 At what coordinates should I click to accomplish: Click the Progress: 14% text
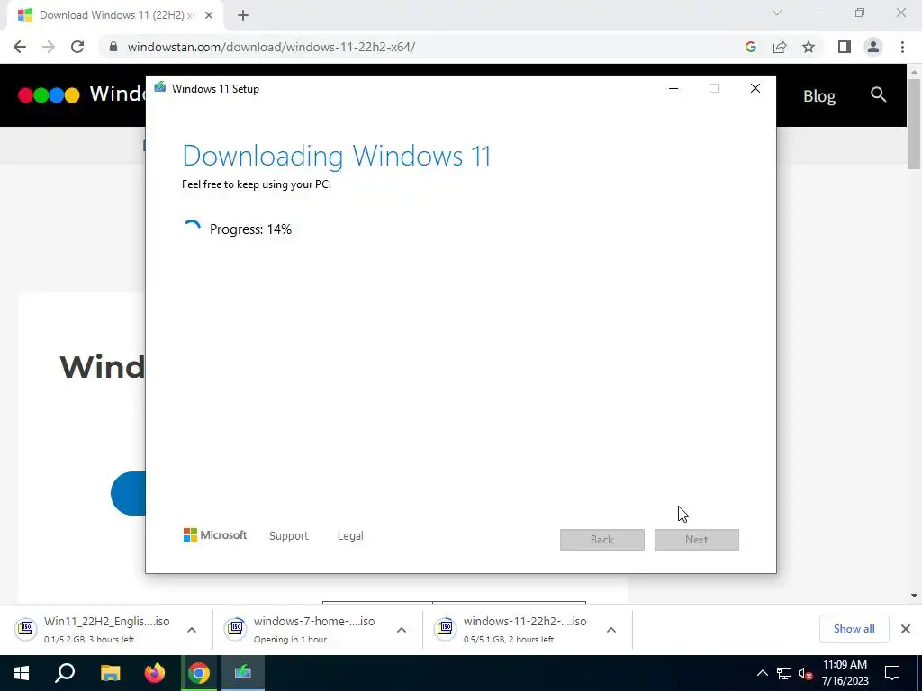(250, 229)
